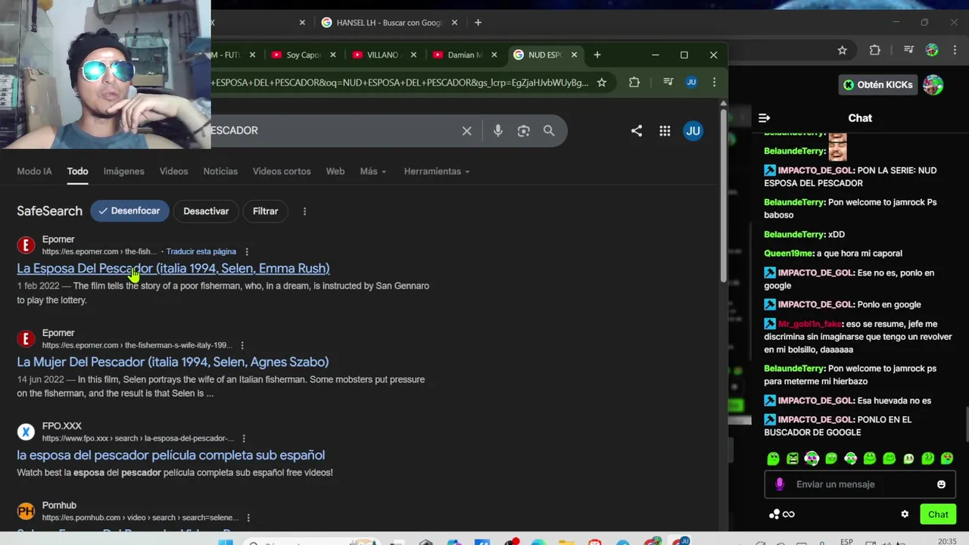Open La Mujer Del Pescador result link
This screenshot has height=545, width=969.
173,362
